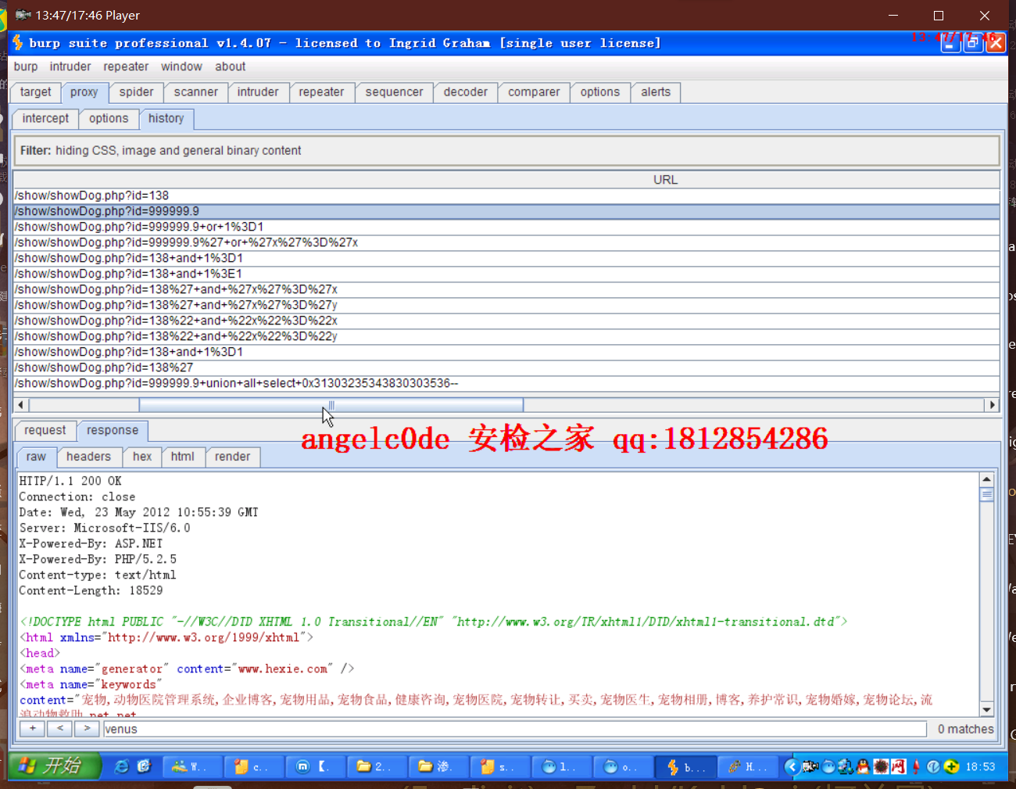1016x789 pixels.
Task: Select row showDog.php?id=138%27
Action: click(x=506, y=368)
